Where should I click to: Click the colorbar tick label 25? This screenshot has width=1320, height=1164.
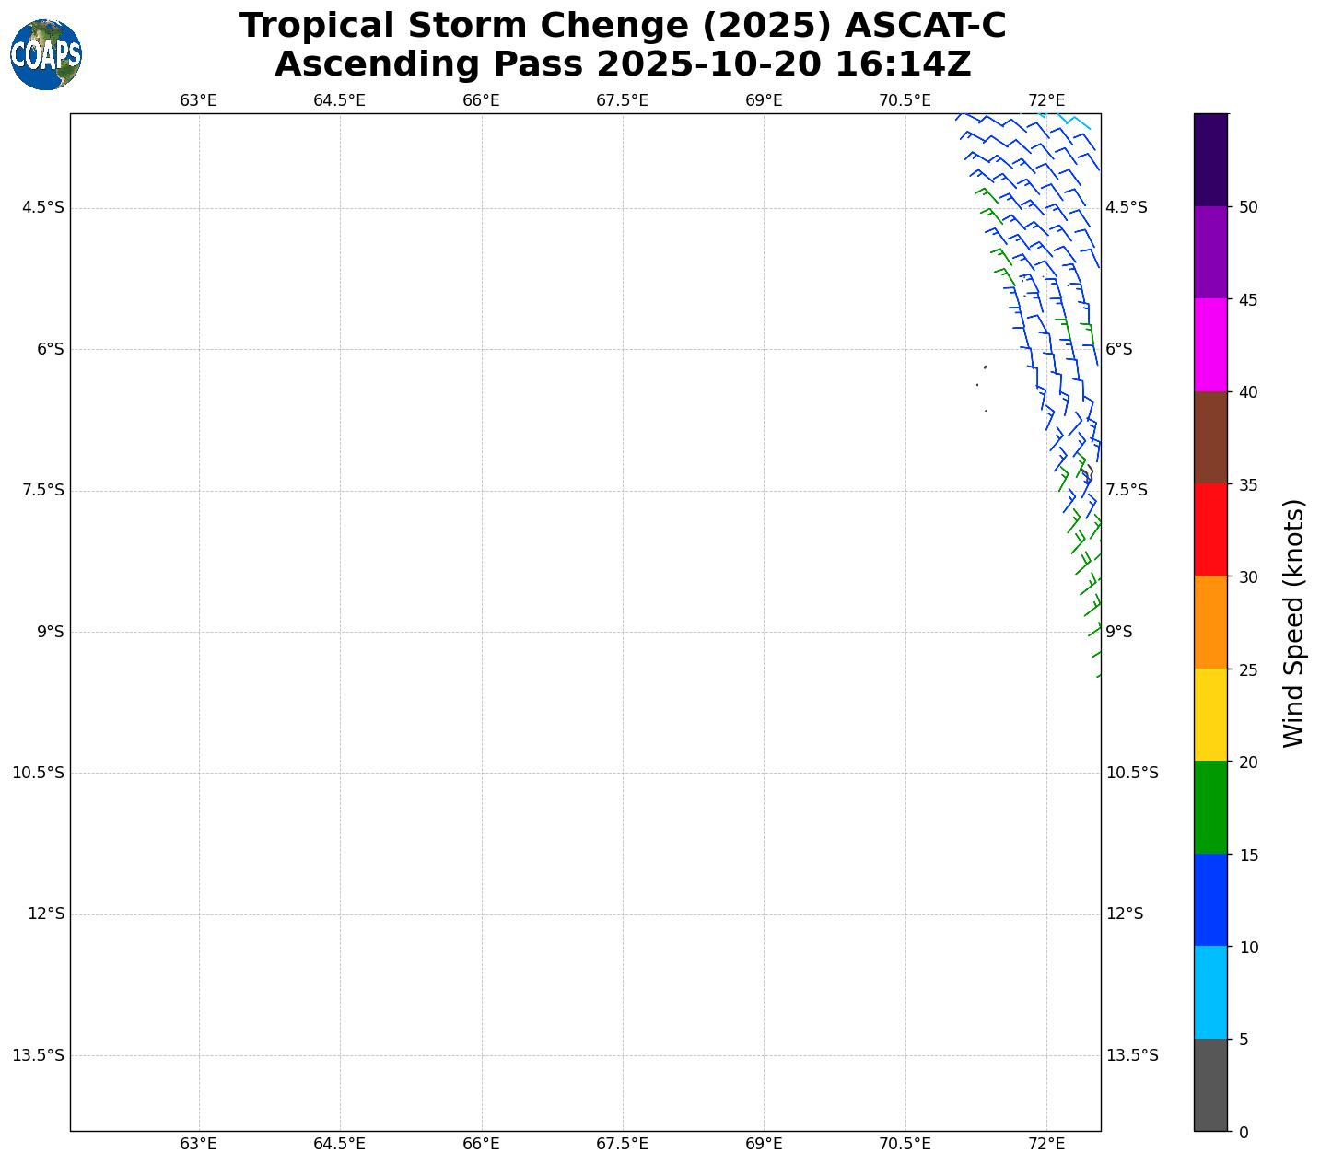pos(1248,669)
